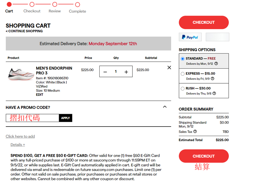
Task: Click the quantity value 1 field
Action: pyautogui.click(x=116, y=72)
